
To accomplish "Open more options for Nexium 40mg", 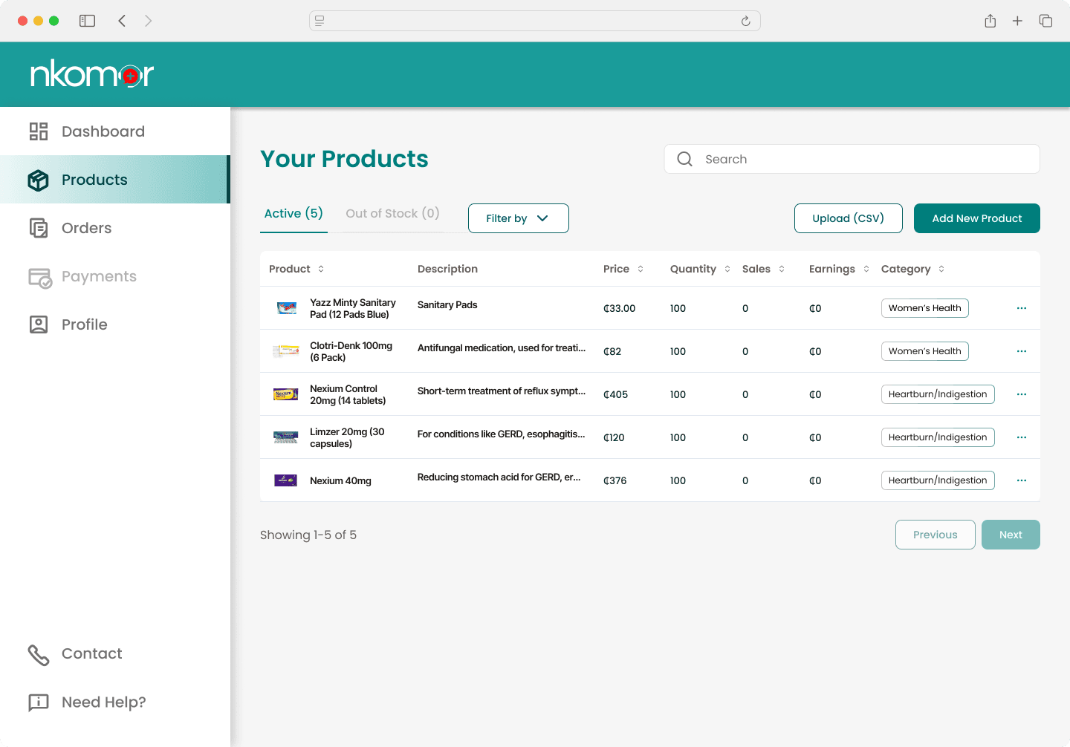I will [x=1022, y=480].
